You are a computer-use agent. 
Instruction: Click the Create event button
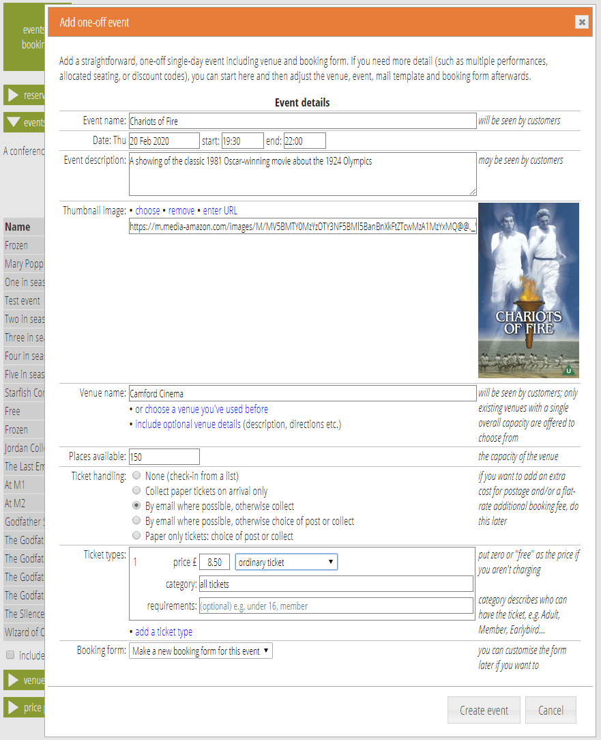(484, 710)
